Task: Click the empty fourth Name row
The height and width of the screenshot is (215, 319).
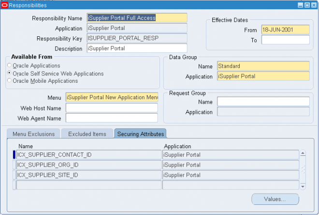Action: coord(89,185)
